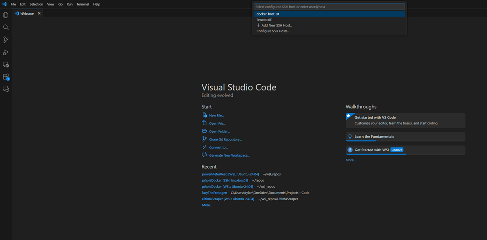
Task: Select docker-host-01 SSH host
Action: pyautogui.click(x=268, y=14)
